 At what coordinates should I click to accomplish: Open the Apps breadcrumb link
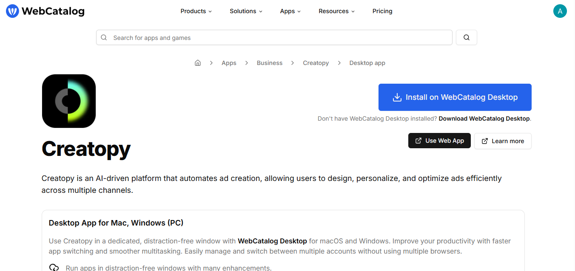coord(229,63)
